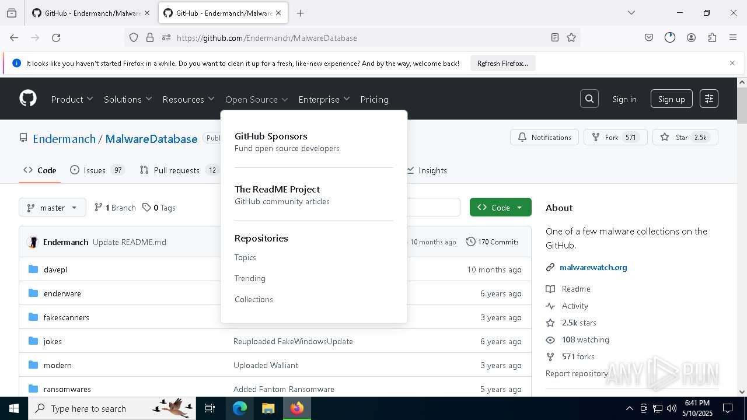Click the tracking protection shield icon
This screenshot has height=420, width=747.
[x=134, y=37]
